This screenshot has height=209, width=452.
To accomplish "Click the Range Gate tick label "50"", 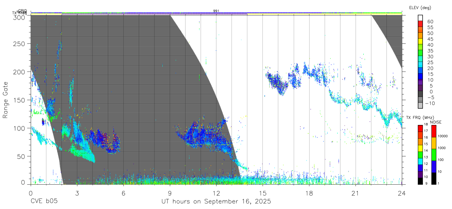I will 21,156.
